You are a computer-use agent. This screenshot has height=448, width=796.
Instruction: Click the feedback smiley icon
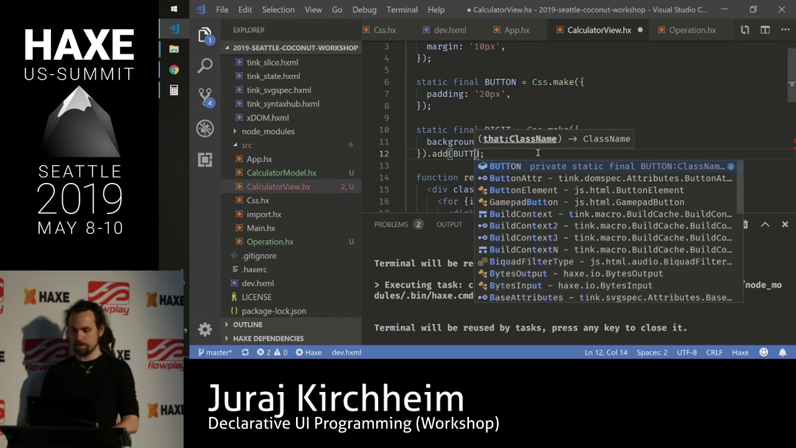click(764, 352)
